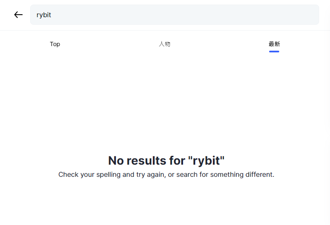Go back using the left arrow

(18, 15)
